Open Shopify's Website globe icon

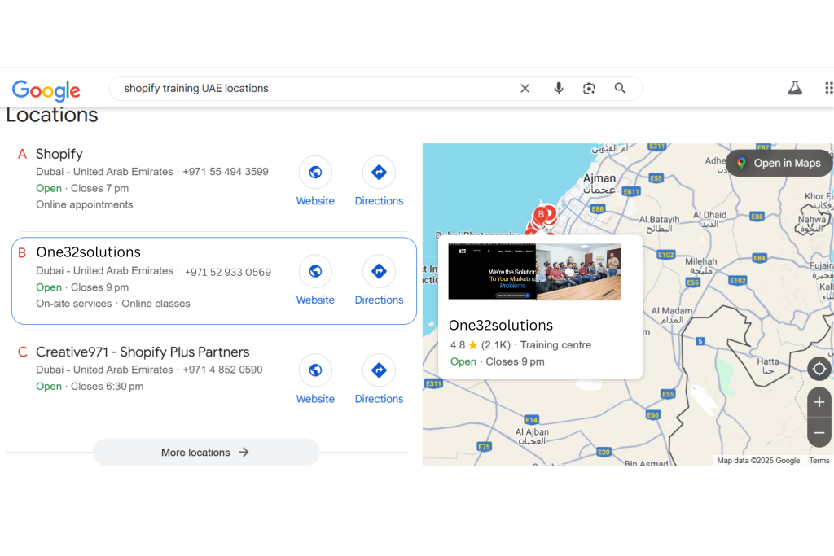pos(315,173)
